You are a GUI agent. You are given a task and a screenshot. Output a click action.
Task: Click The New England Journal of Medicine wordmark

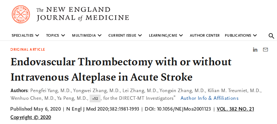pos(83,14)
